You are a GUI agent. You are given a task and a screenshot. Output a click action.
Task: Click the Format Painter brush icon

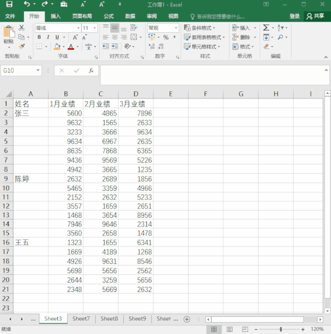(x=21, y=46)
